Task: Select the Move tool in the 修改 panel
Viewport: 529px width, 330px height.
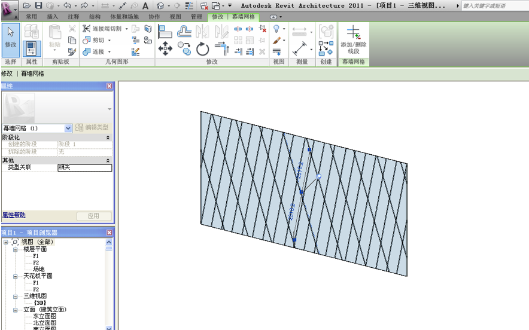Action: coord(165,49)
